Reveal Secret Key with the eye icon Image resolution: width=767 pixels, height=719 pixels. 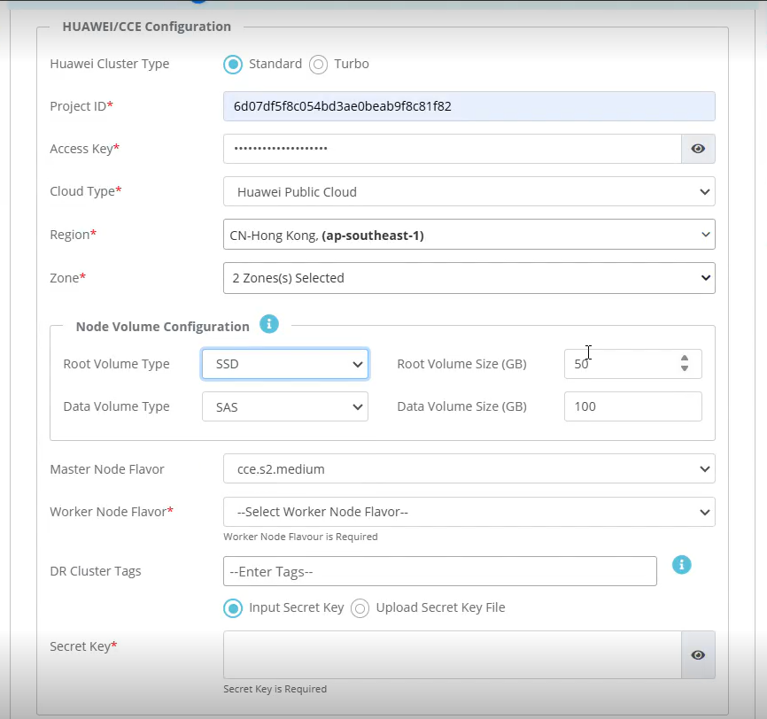click(698, 655)
